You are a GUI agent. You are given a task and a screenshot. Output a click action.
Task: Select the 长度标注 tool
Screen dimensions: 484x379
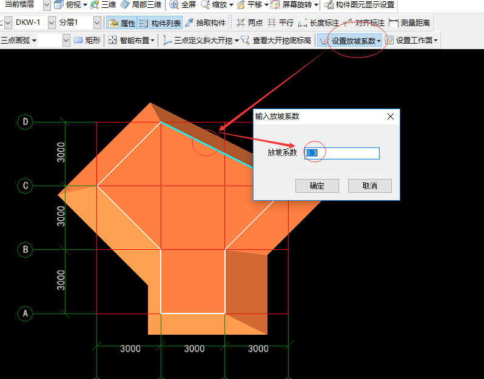pos(318,23)
